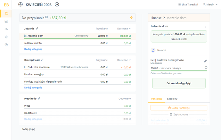Go to the next month arrow
221x140 pixels.
click(57, 4)
